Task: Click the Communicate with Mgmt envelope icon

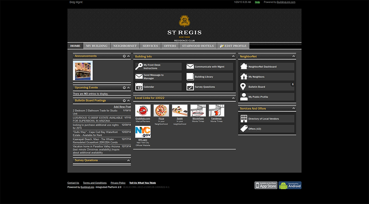Action: 190,67
